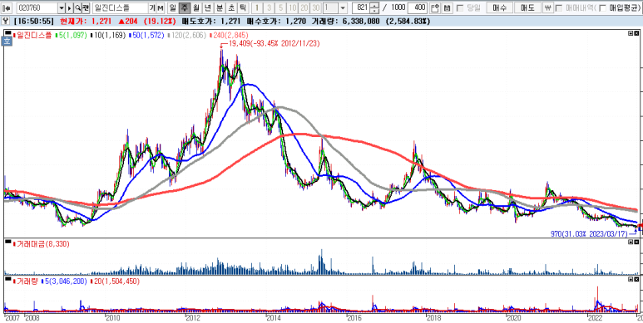The height and width of the screenshot is (323, 643).
Task: Click the 매수 buy button
Action: pos(498,7)
